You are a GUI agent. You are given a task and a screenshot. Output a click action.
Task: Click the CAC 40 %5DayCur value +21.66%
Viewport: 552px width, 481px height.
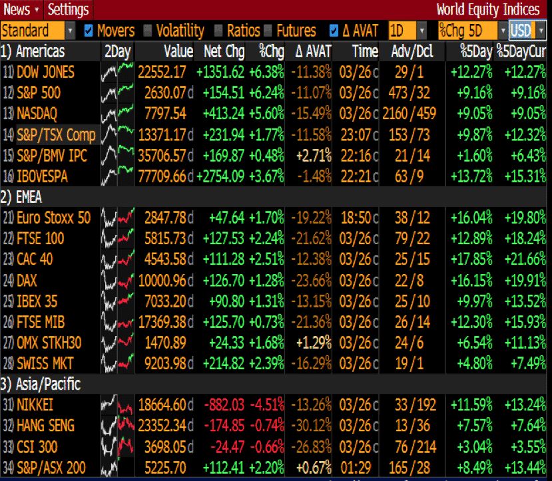coord(525,259)
